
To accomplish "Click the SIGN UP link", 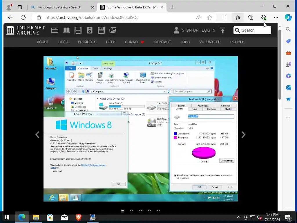I will point(190,30).
